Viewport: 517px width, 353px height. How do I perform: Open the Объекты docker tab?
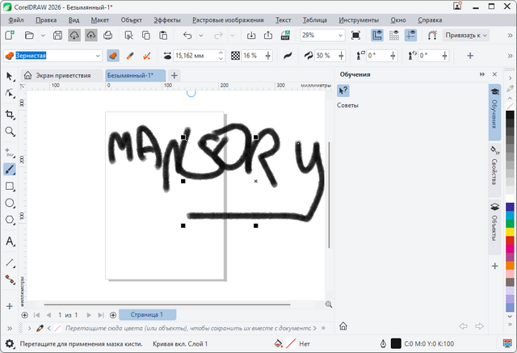[494, 226]
